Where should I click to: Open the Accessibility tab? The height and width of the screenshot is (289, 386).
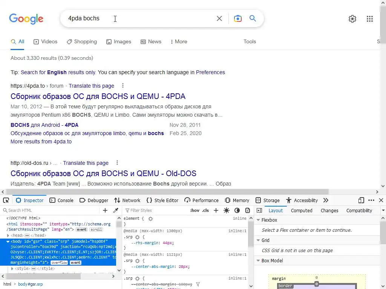302,200
